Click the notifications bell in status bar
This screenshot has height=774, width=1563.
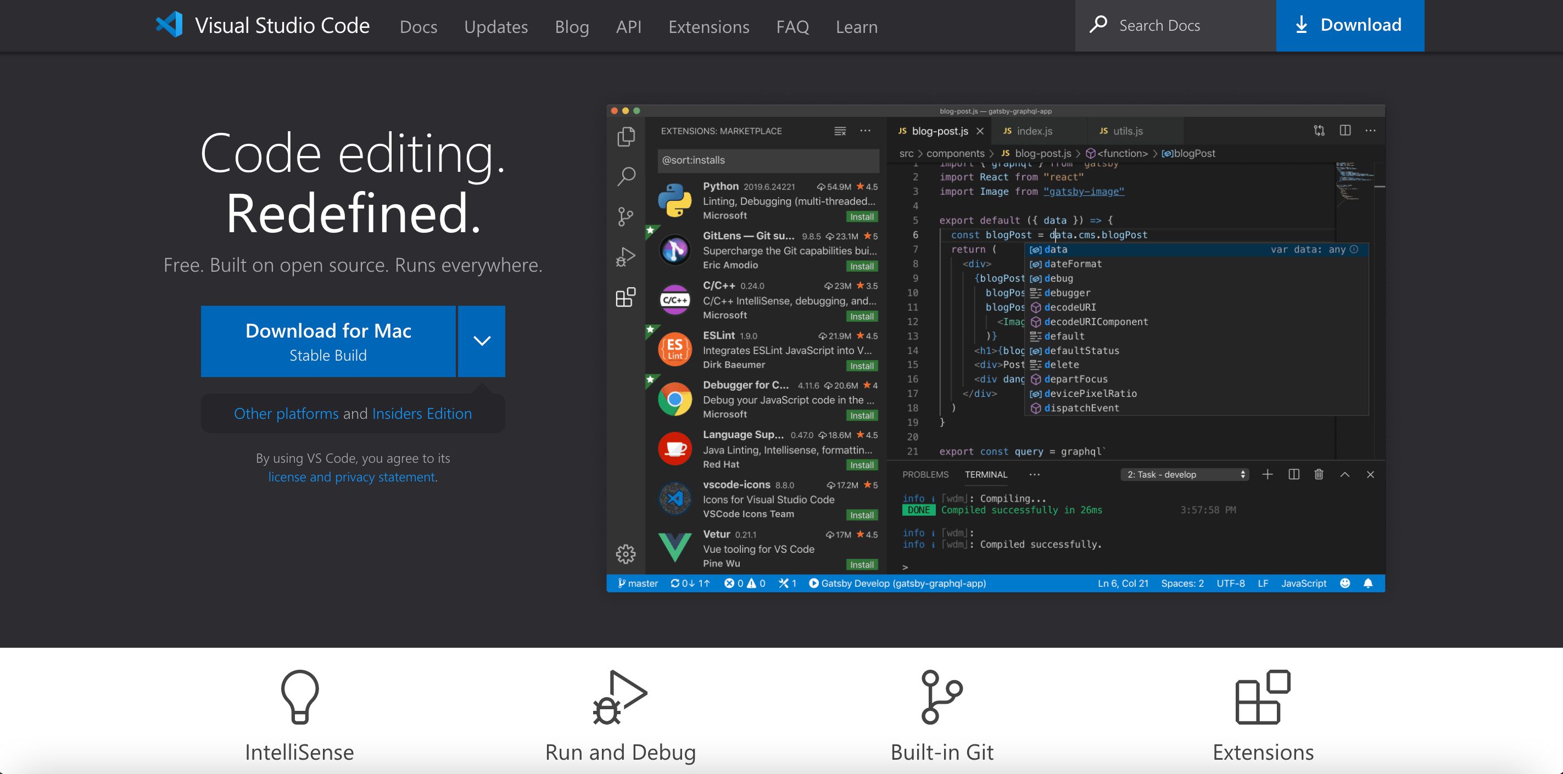1368,584
